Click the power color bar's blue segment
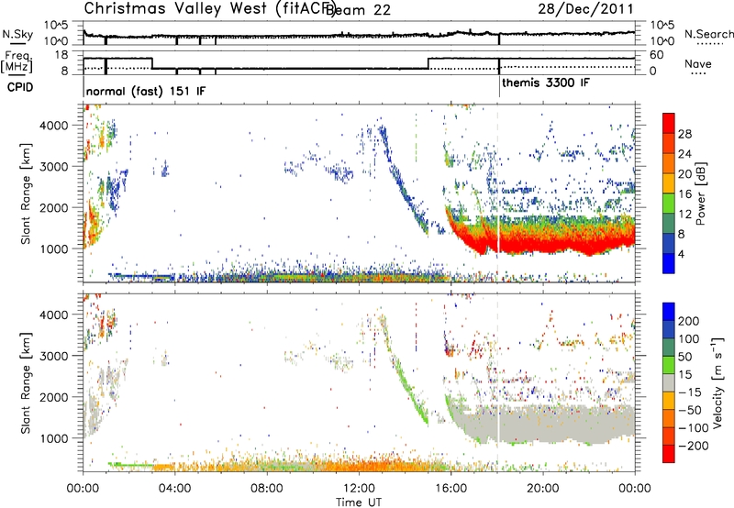The image size is (734, 508). (669, 263)
